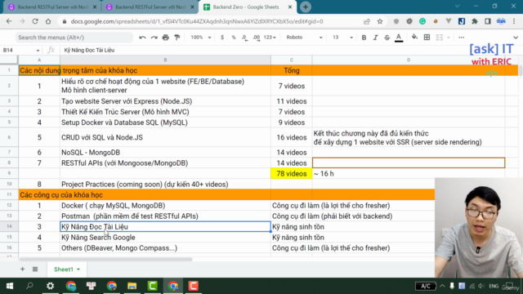Open the text color picker
This screenshot has height=294, width=523.
click(x=399, y=38)
